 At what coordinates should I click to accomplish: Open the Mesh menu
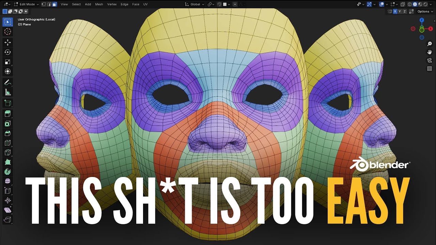99,4
